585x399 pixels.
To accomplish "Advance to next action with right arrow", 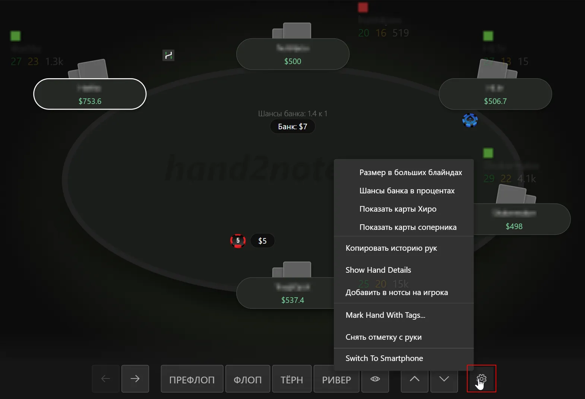I will 135,379.
